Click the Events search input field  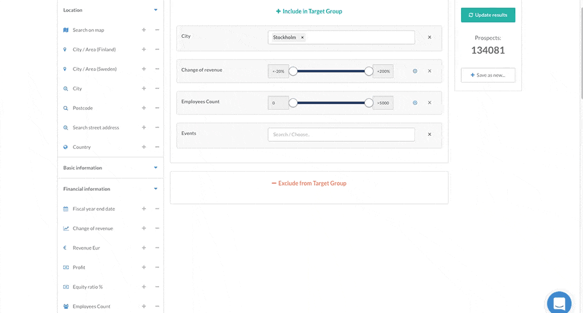341,134
